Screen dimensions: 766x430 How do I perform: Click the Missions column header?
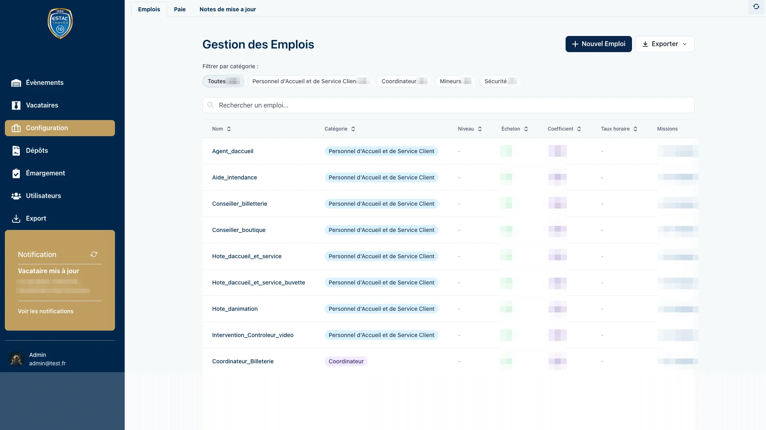coord(667,129)
